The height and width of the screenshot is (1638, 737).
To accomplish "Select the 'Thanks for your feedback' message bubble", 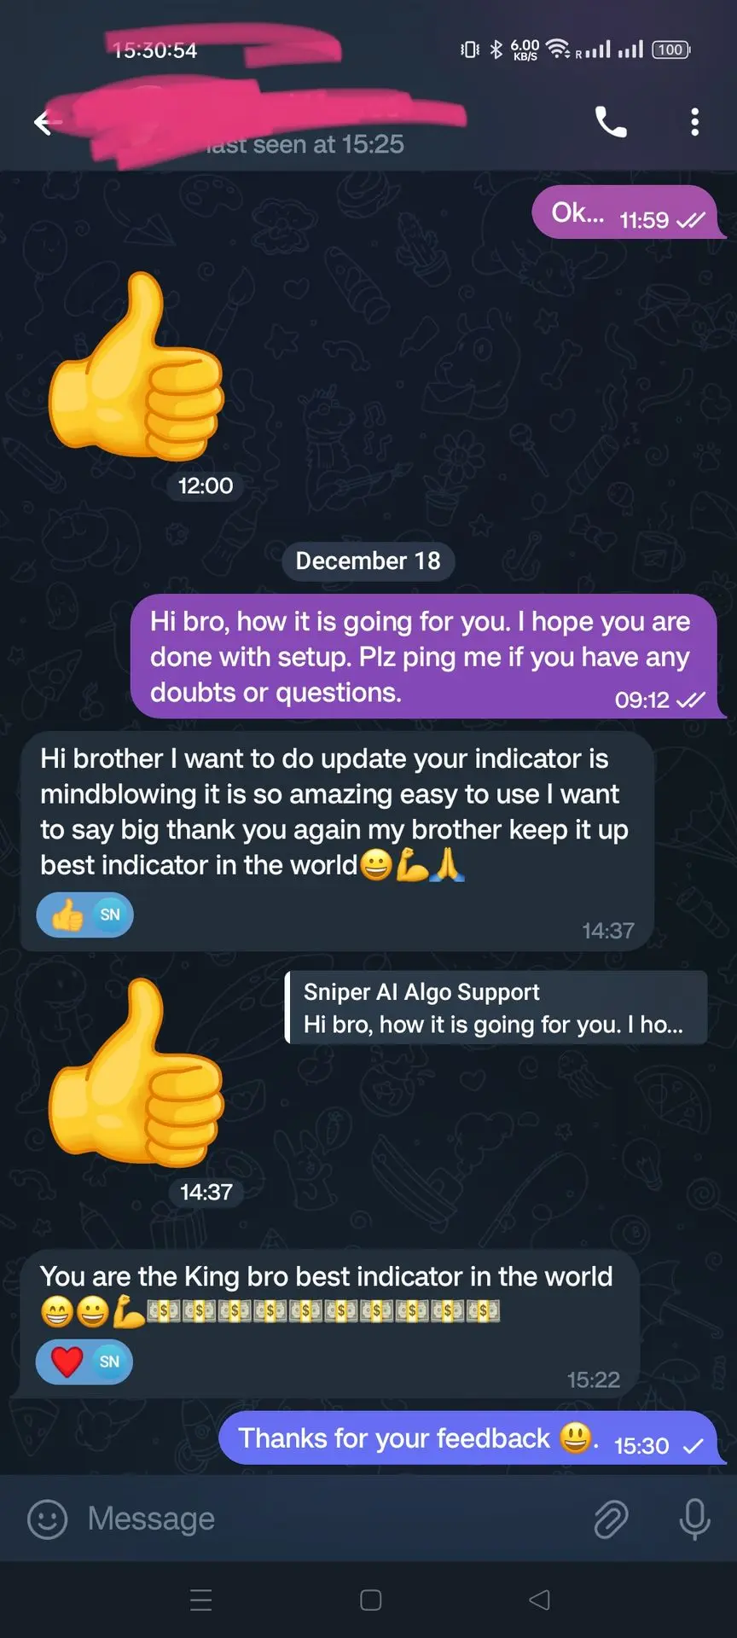I will [x=473, y=1438].
